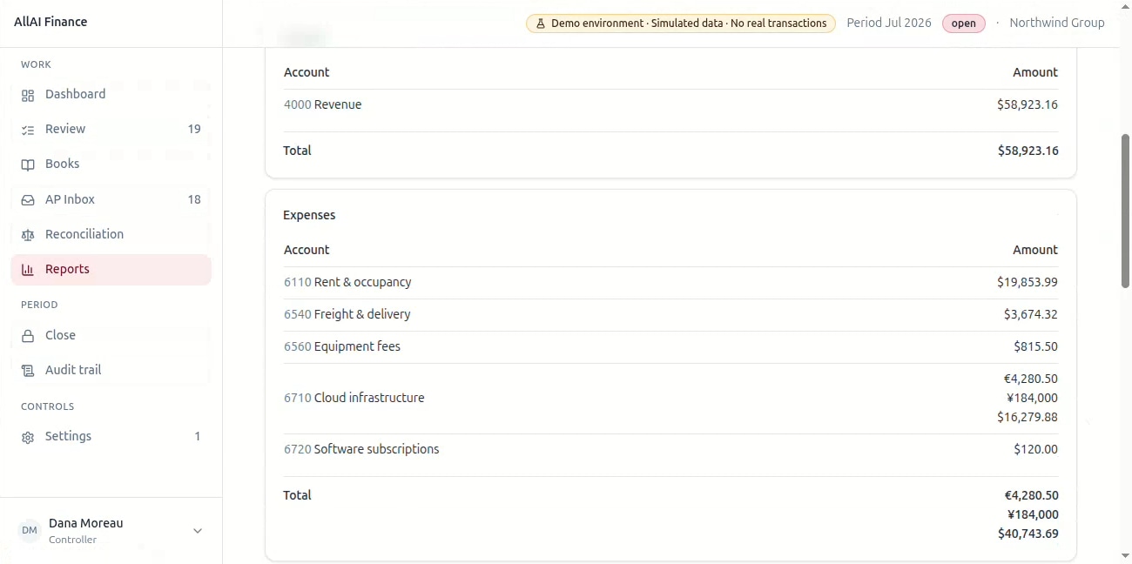
Task: Click the Period Jul 2026 label
Action: coord(889,23)
